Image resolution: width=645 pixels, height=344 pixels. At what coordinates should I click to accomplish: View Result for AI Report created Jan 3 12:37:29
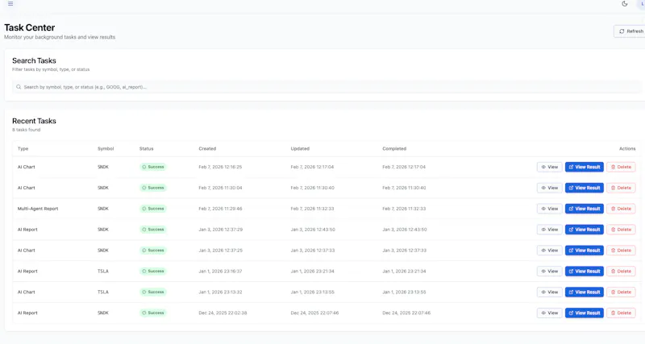(584, 230)
